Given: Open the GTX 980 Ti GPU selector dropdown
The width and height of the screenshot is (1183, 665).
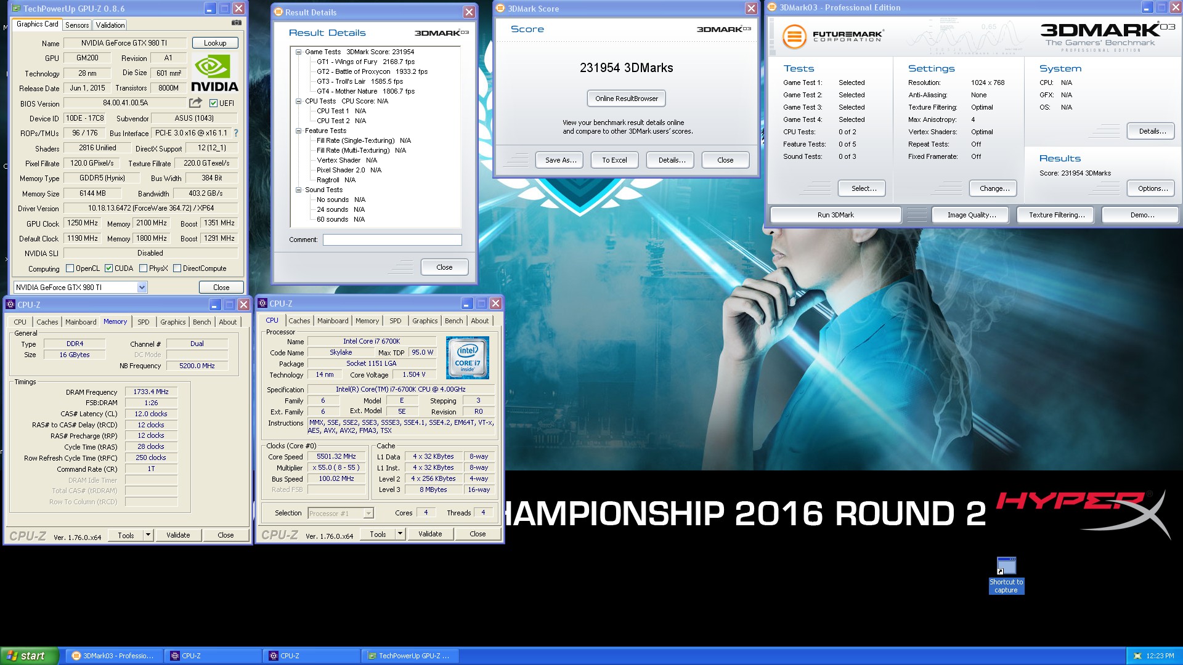Looking at the screenshot, I should pyautogui.click(x=142, y=288).
